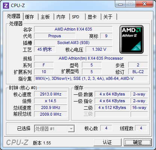Click the Socket AM3 (938) field
This screenshot has height=150, width=156.
(x=73, y=43)
